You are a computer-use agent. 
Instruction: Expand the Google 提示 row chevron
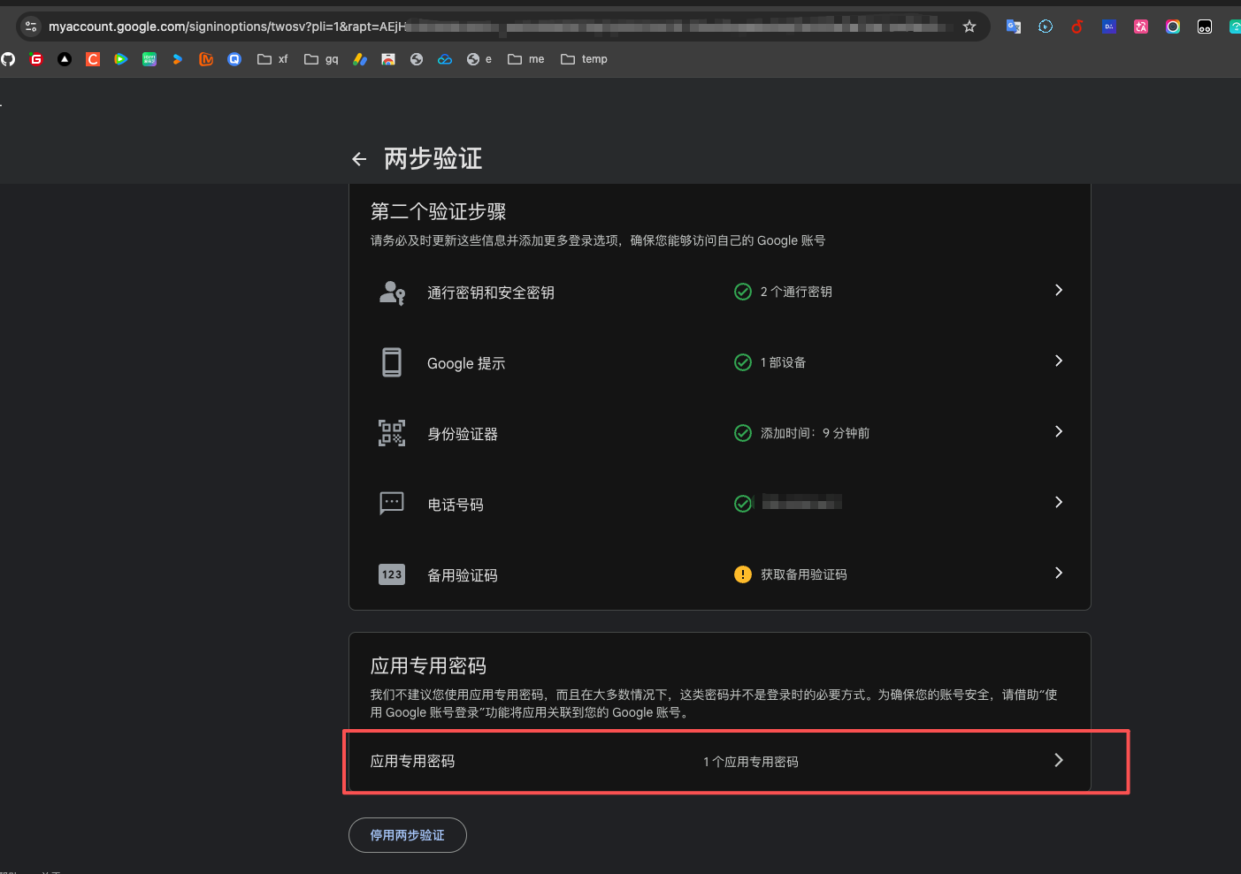[x=1059, y=361]
